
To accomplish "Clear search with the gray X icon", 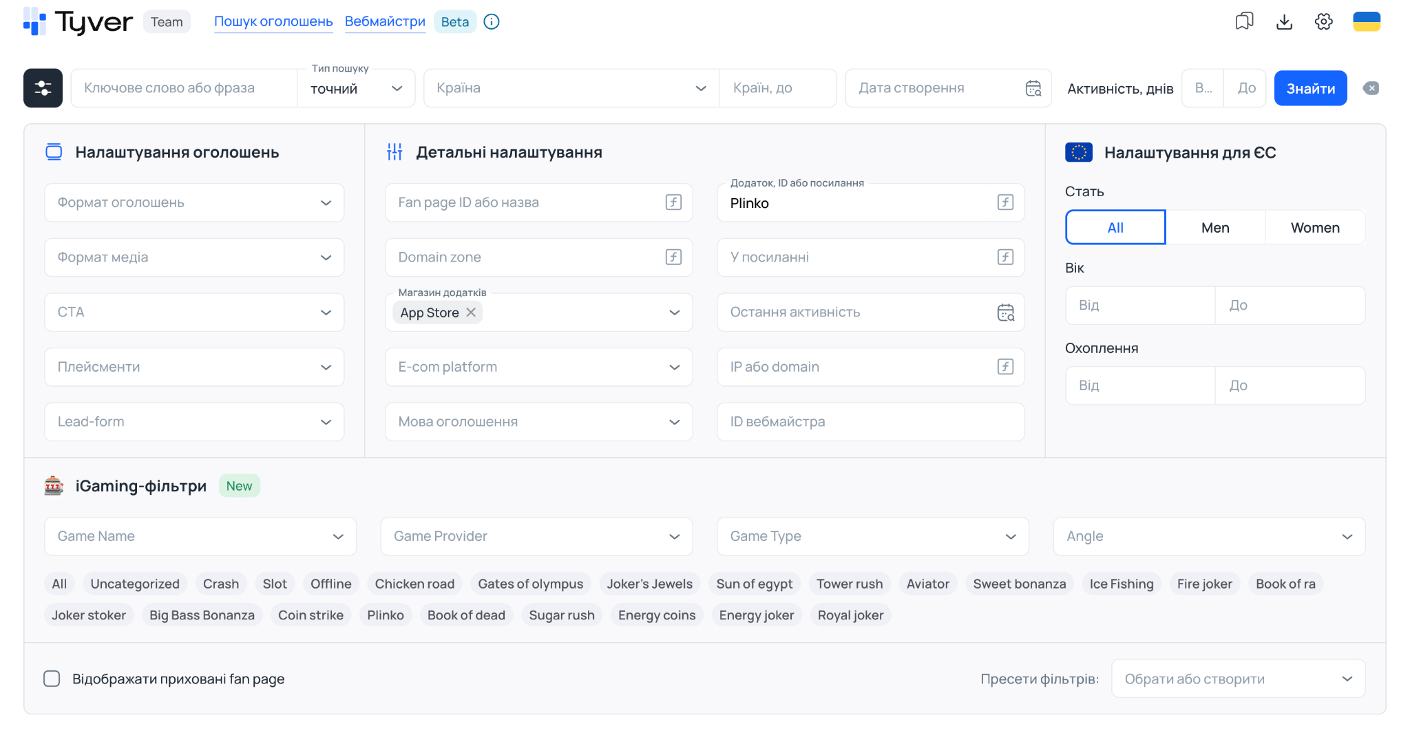I will tap(1371, 88).
